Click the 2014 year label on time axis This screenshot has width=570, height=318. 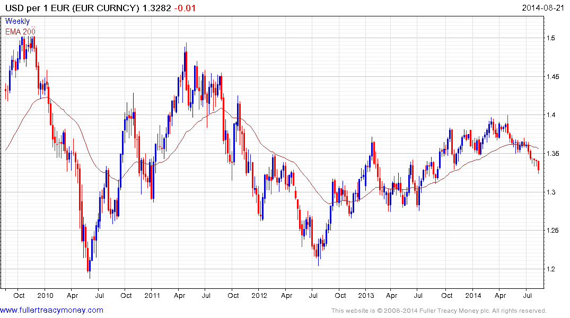tap(473, 295)
